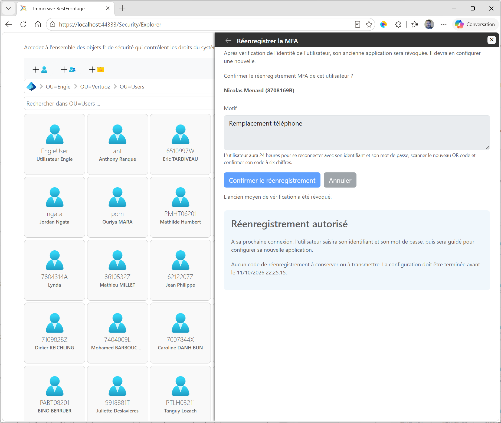Click the add group icon
The image size is (501, 423).
click(68, 70)
